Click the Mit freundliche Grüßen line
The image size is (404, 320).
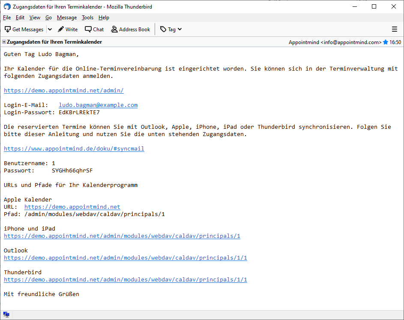pos(42,294)
